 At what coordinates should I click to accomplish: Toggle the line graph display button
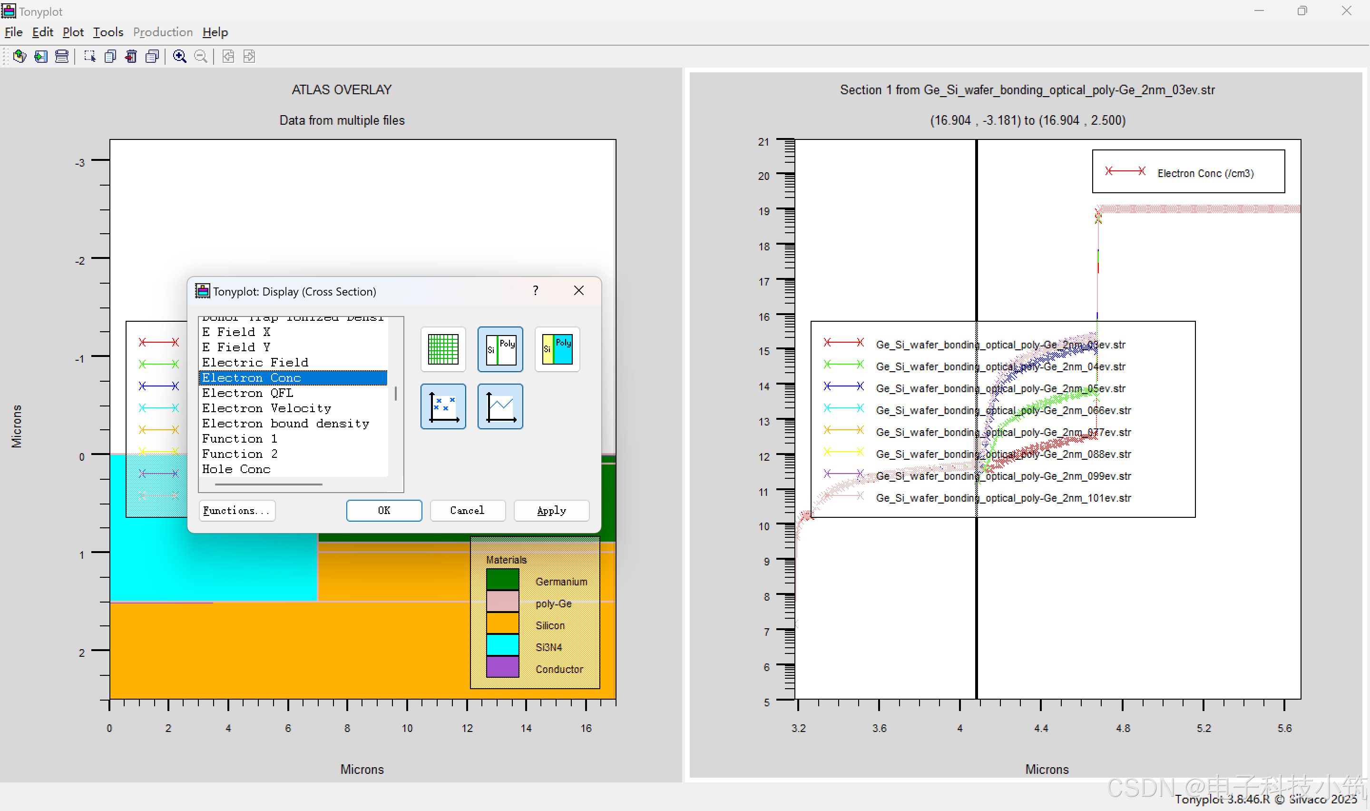point(500,406)
